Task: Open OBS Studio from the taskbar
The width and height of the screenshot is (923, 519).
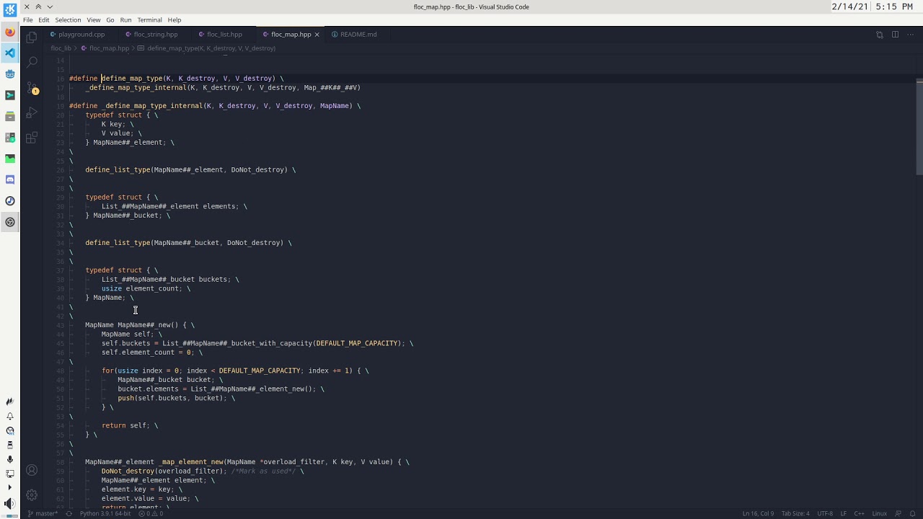Action: 10,222
